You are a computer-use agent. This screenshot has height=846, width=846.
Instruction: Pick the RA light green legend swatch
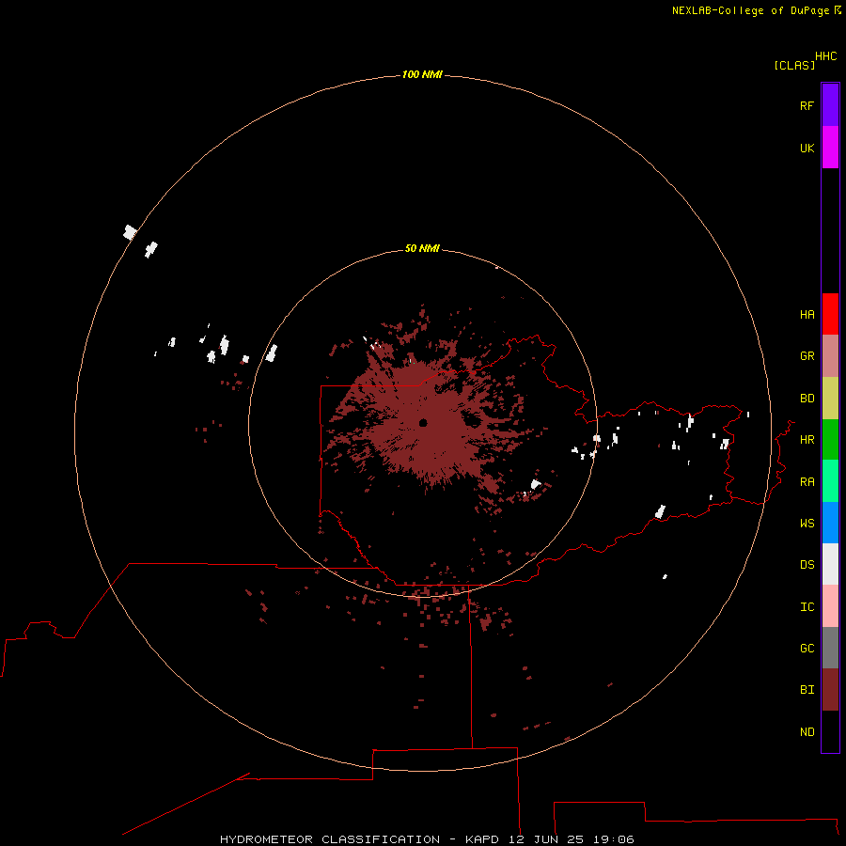tap(830, 481)
